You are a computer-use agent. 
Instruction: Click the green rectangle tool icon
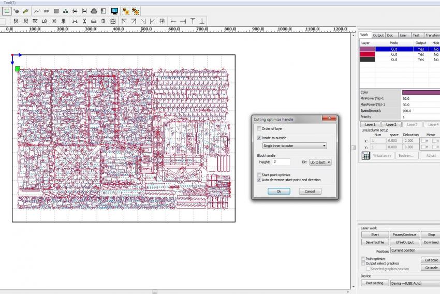tap(7, 11)
